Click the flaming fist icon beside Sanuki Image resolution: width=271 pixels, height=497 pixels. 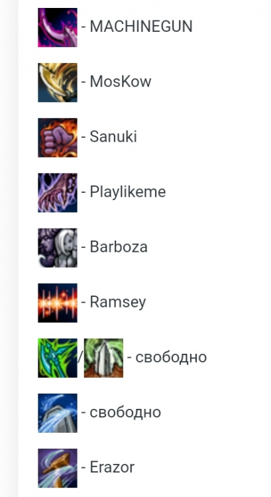click(x=58, y=138)
